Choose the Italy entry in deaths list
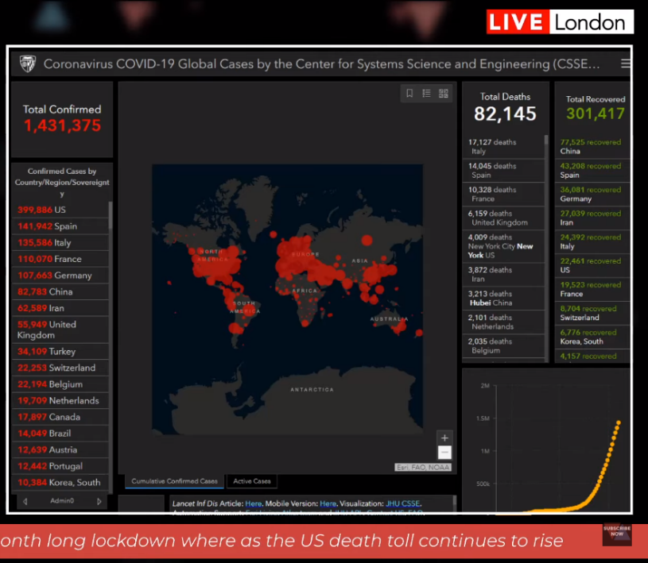This screenshot has height=563, width=648. pos(501,146)
